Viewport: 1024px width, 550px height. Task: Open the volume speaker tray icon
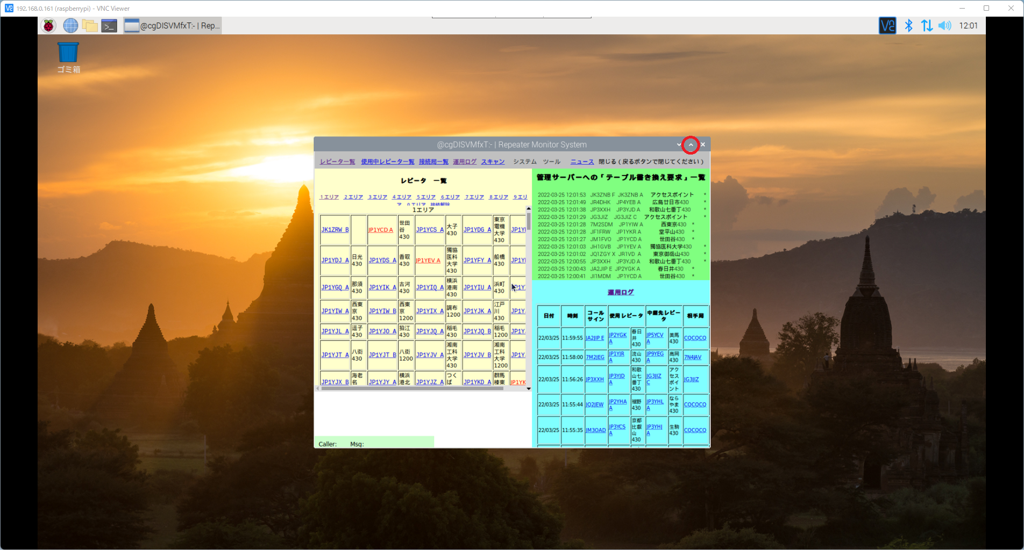(945, 25)
